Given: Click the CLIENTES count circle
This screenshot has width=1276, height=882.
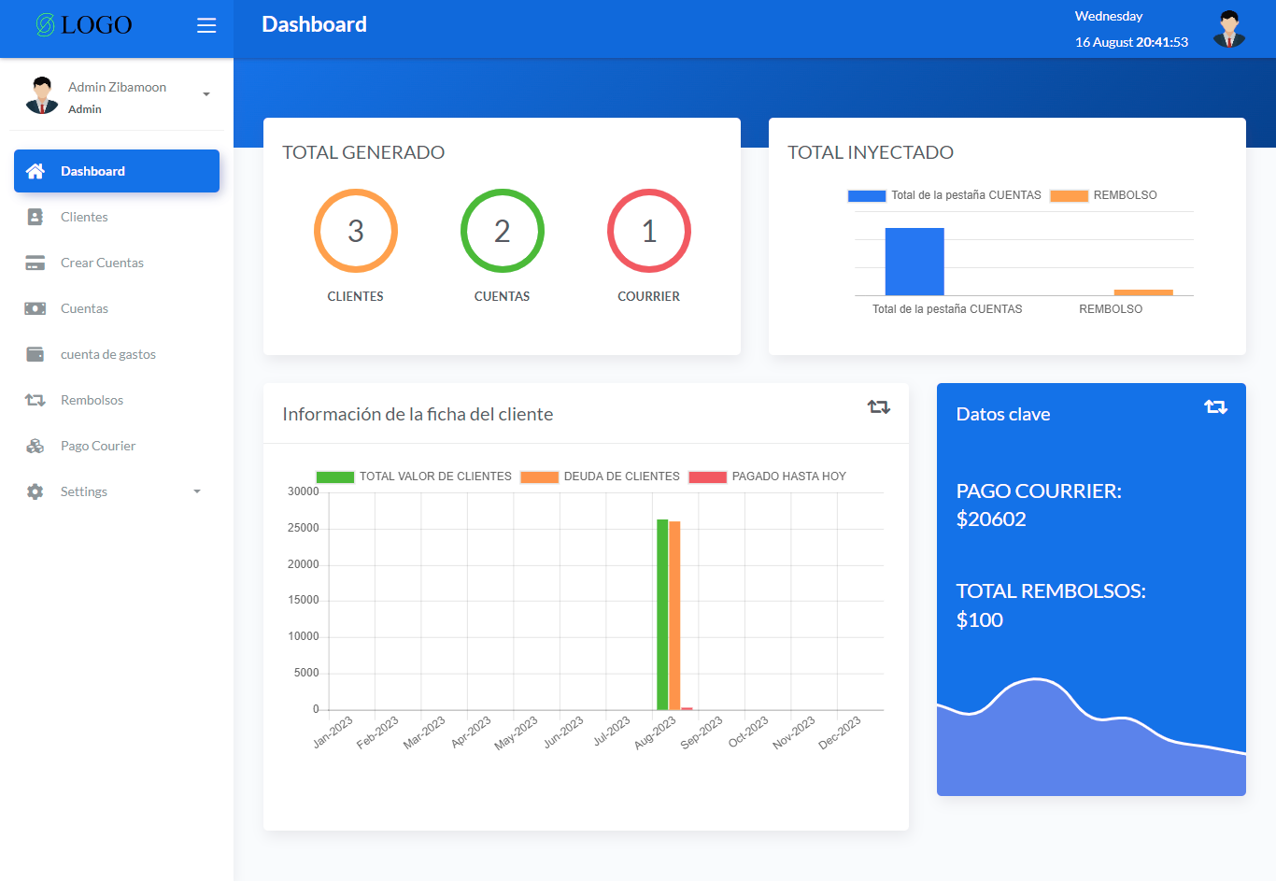Looking at the screenshot, I should click(356, 231).
